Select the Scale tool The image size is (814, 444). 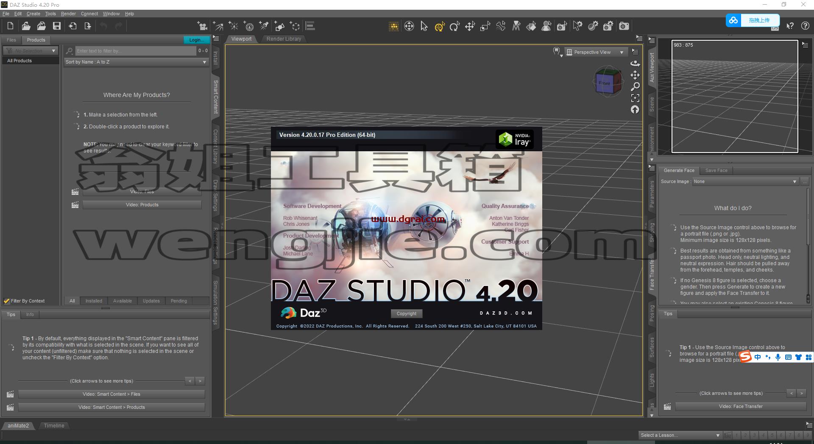(x=485, y=27)
